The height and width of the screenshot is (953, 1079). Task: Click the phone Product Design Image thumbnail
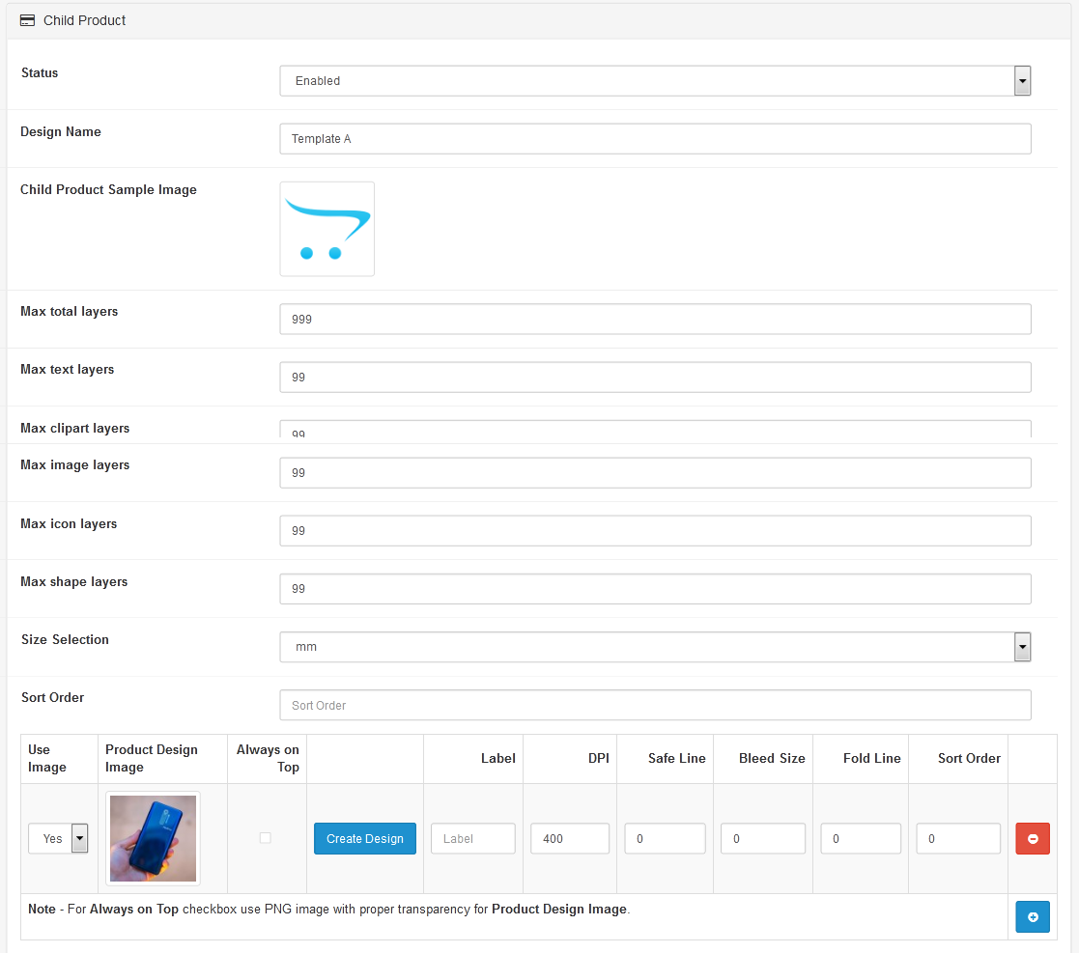(153, 838)
